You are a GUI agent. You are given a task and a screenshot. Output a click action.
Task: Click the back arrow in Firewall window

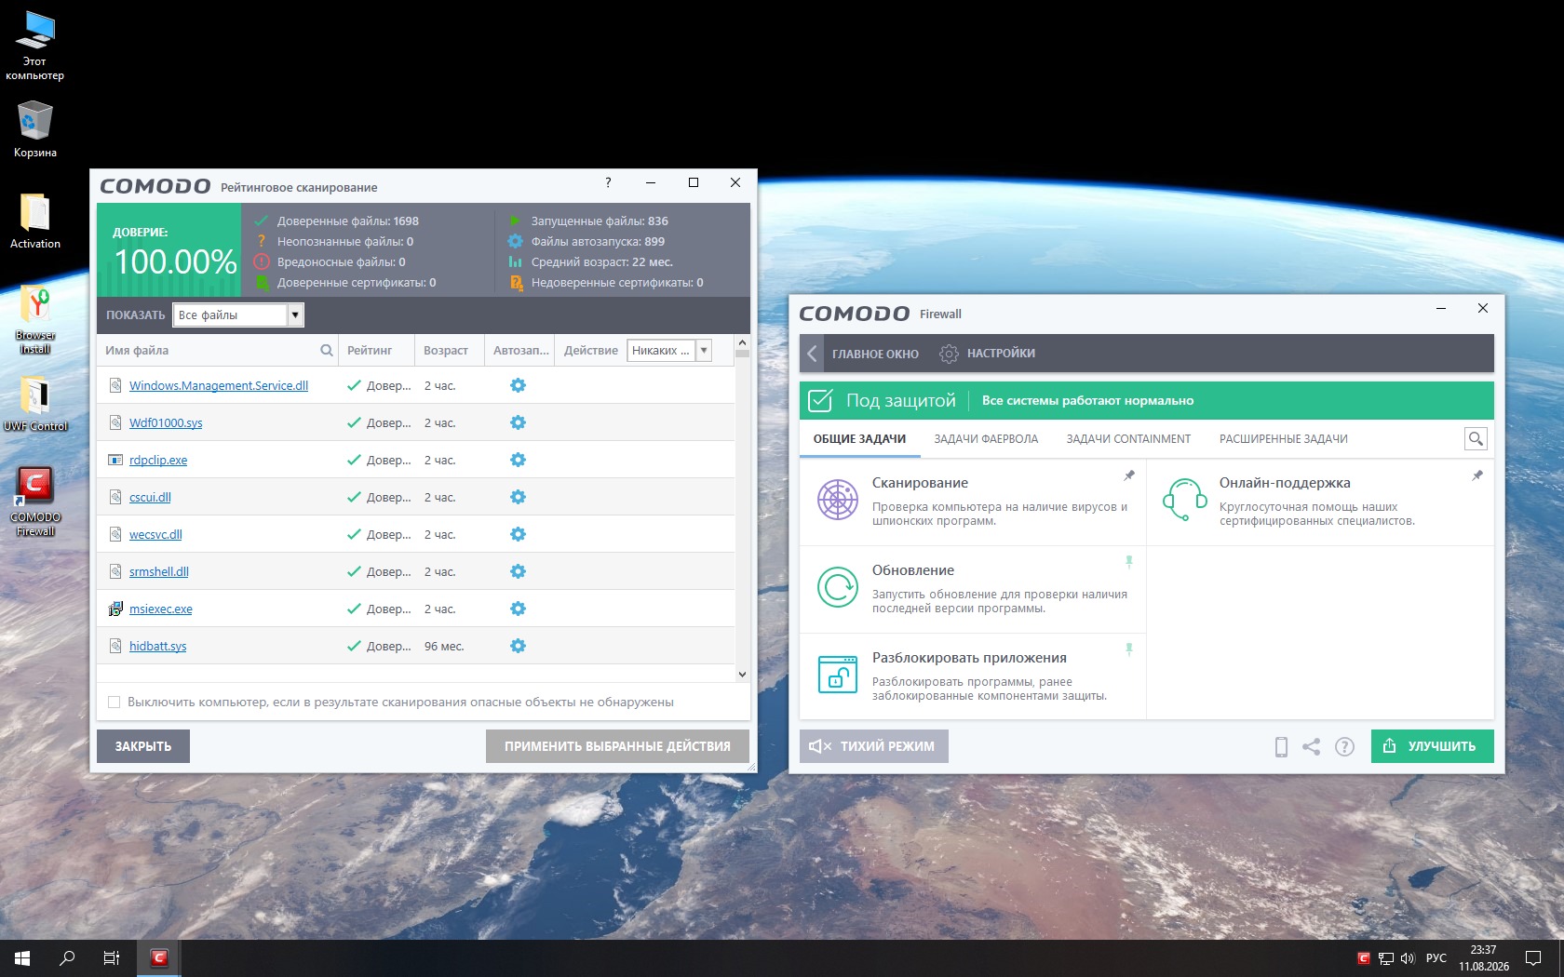click(x=812, y=354)
